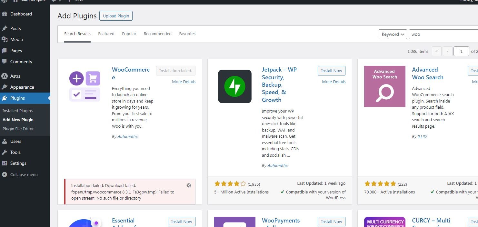Switch to the Search Results tab
Viewport: 478px width, 227px height.
(x=77, y=34)
